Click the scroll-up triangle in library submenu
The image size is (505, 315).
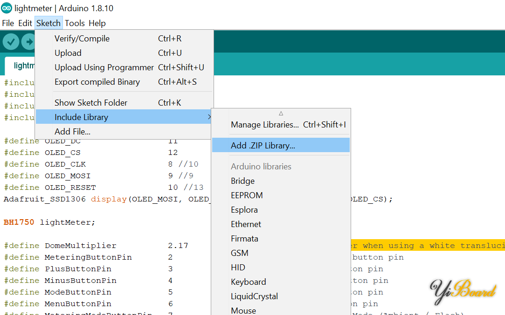(281, 113)
